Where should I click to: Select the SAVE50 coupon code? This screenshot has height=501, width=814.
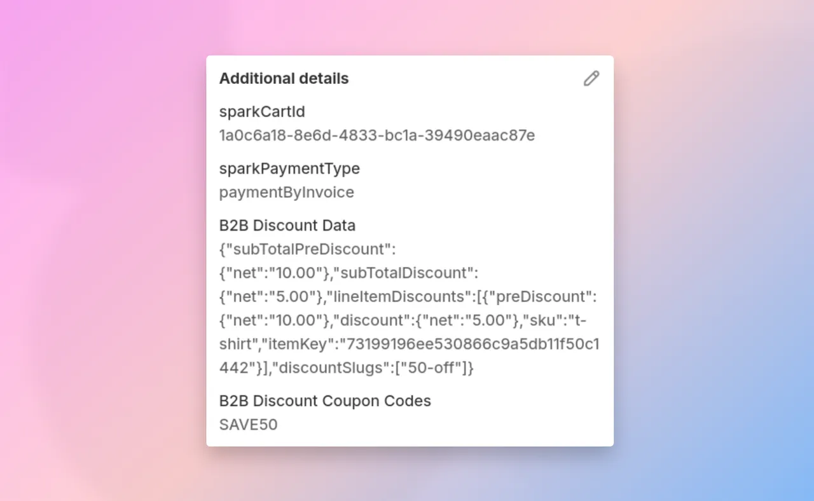coord(248,425)
